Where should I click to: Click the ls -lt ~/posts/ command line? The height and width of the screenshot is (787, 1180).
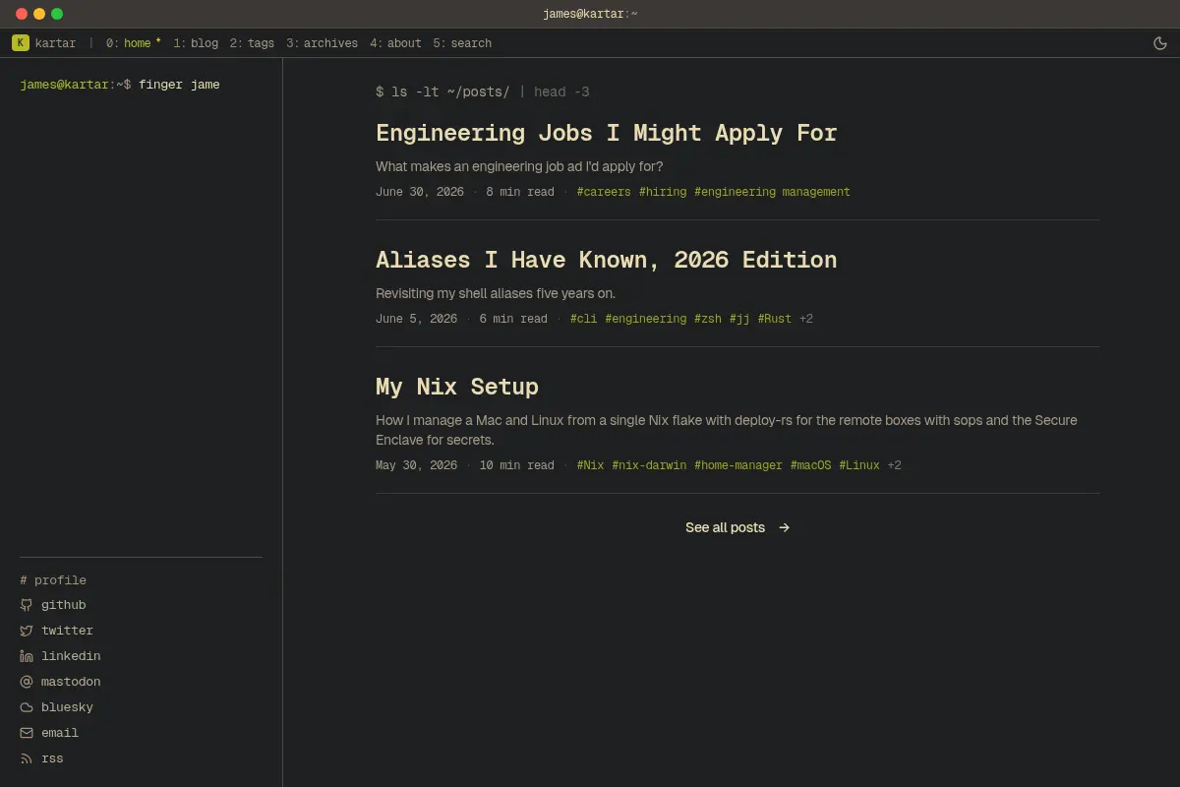[483, 91]
